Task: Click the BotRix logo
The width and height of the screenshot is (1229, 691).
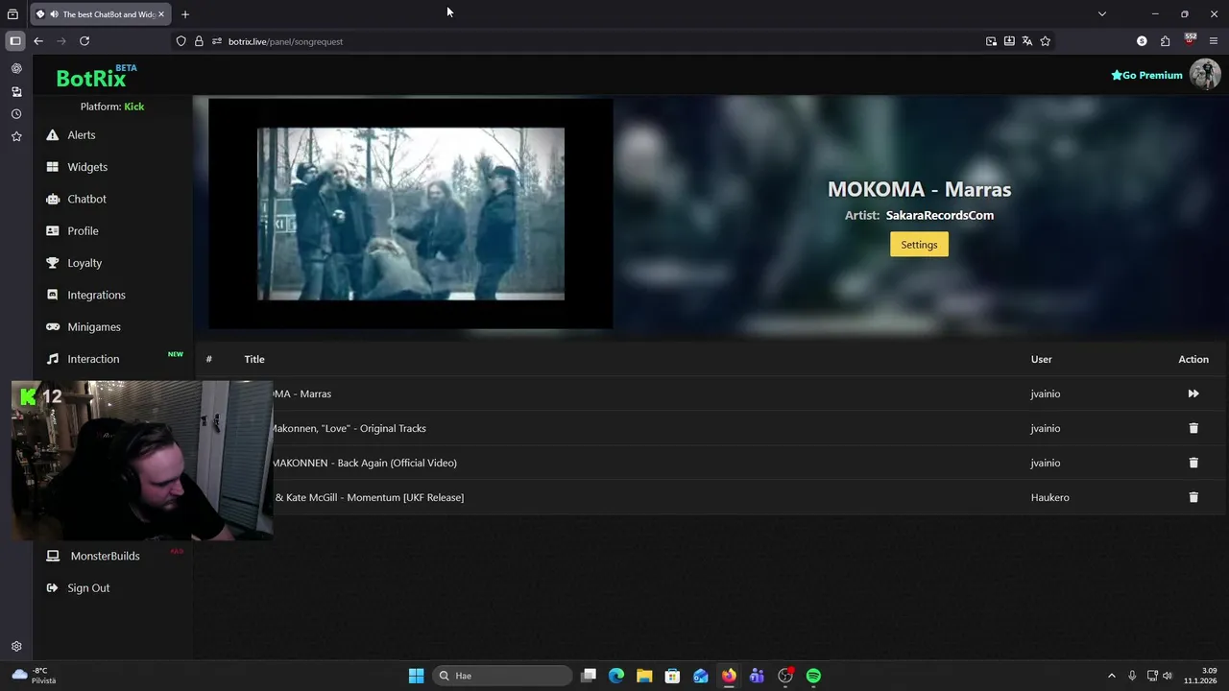Action: tap(91, 79)
